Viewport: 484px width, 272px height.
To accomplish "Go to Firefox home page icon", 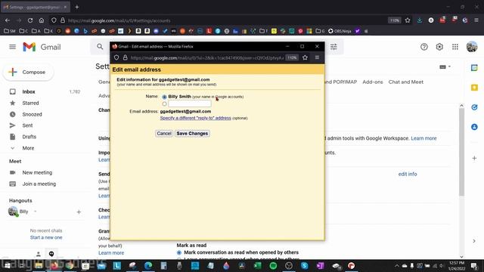I will pyautogui.click(x=42, y=20).
